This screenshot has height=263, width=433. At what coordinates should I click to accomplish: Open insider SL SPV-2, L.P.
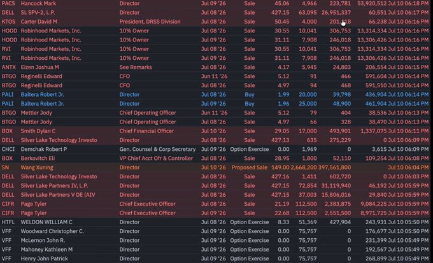point(38,13)
